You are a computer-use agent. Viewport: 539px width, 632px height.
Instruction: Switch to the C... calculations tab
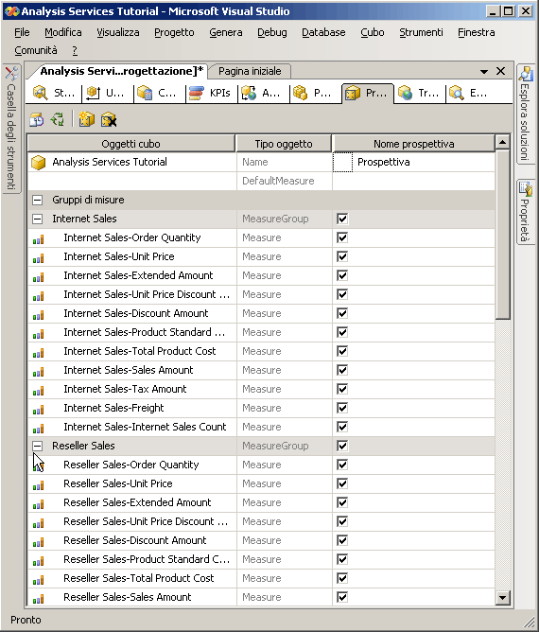pyautogui.click(x=158, y=93)
